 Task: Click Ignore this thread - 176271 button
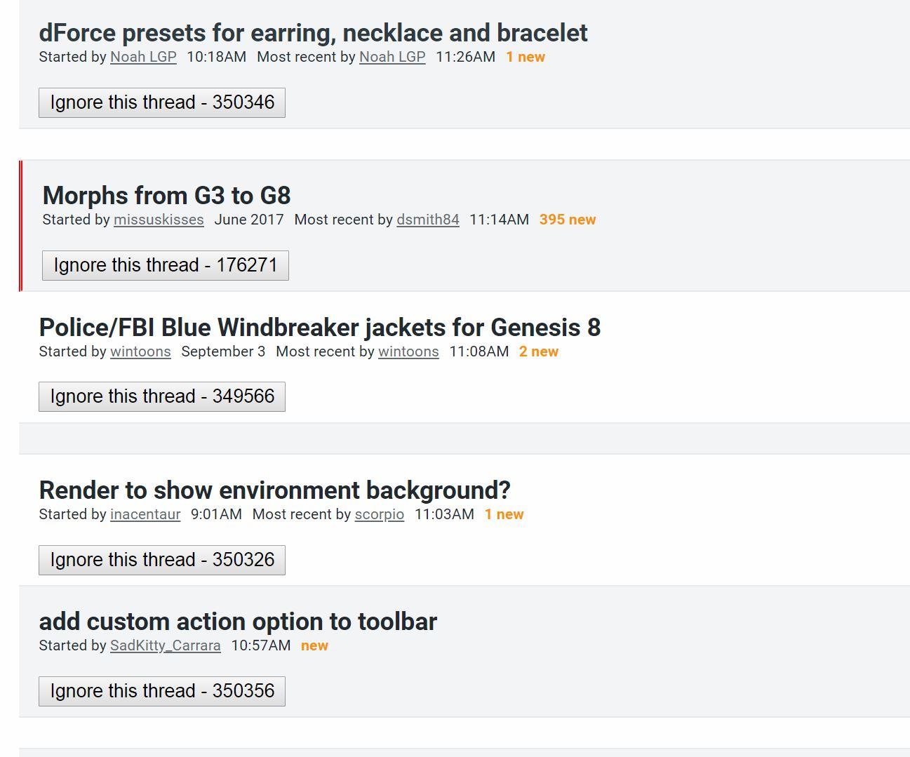[x=166, y=265]
